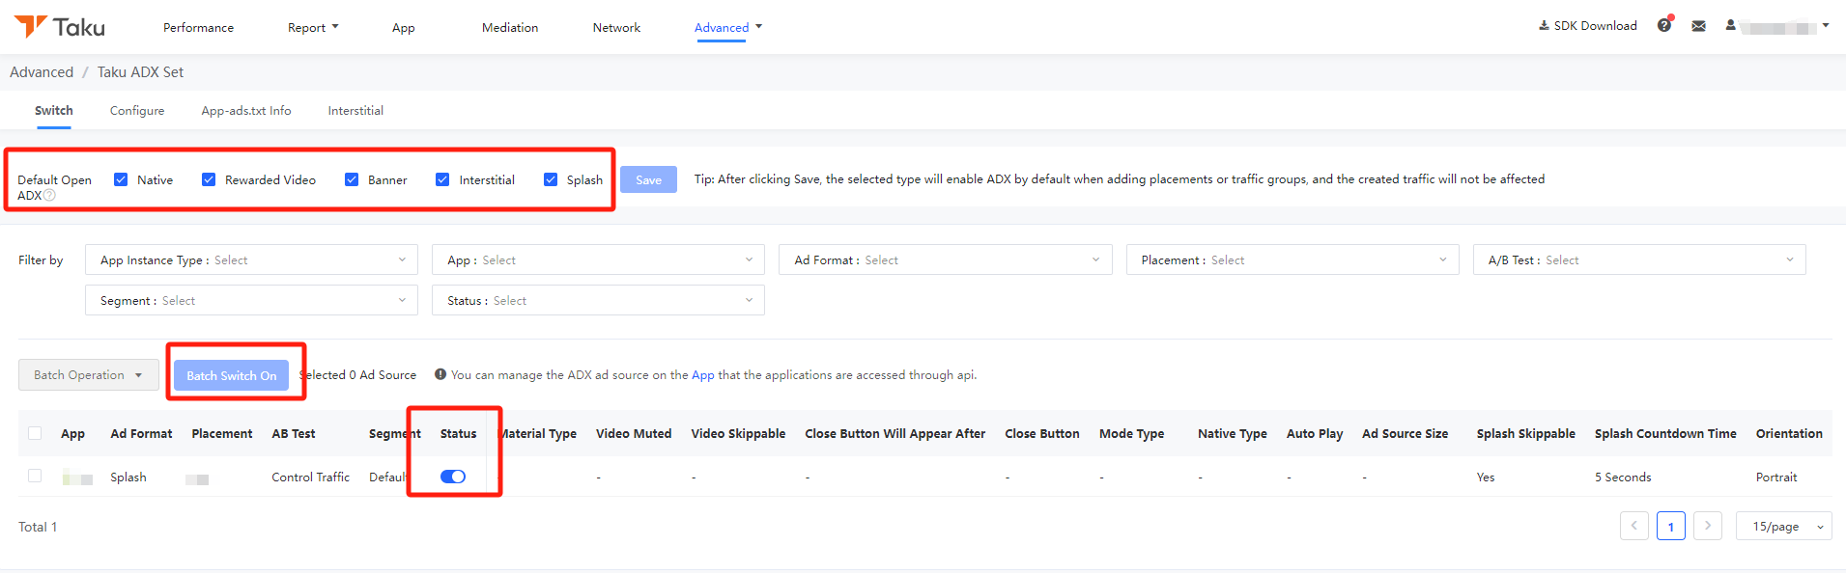Open the App filter dropdown
The height and width of the screenshot is (573, 1846).
(x=598, y=259)
